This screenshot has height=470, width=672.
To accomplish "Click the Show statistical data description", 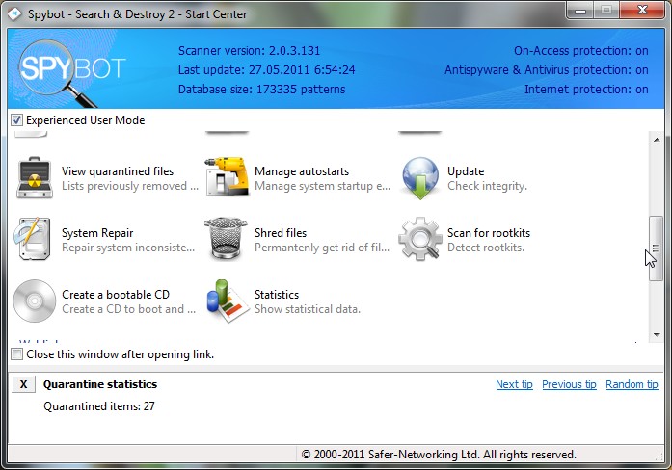I will [x=308, y=309].
